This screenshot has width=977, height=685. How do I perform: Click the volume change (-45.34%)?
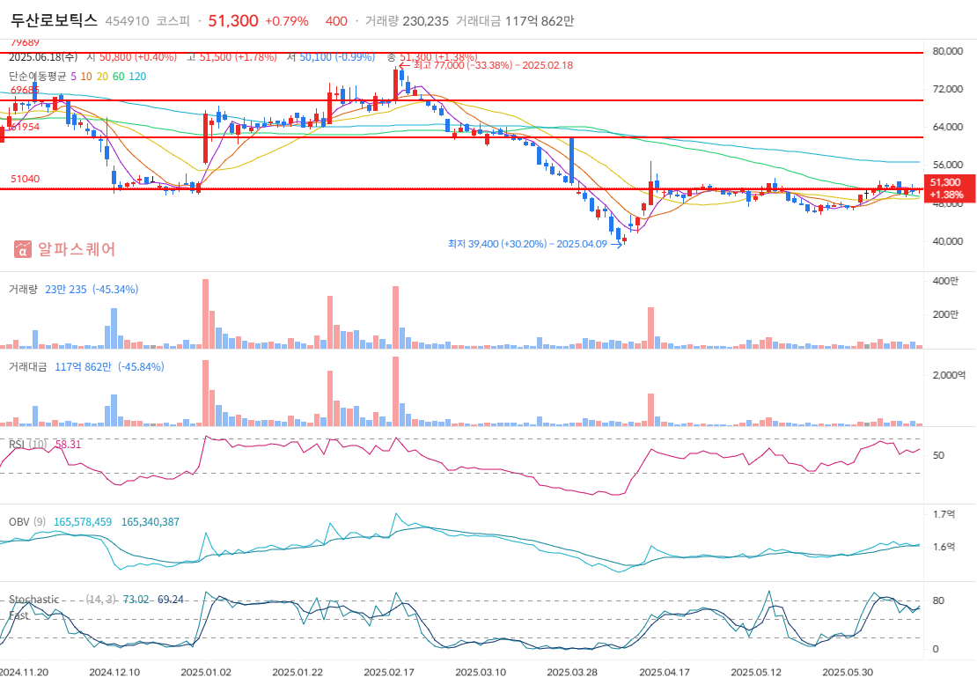115,289
